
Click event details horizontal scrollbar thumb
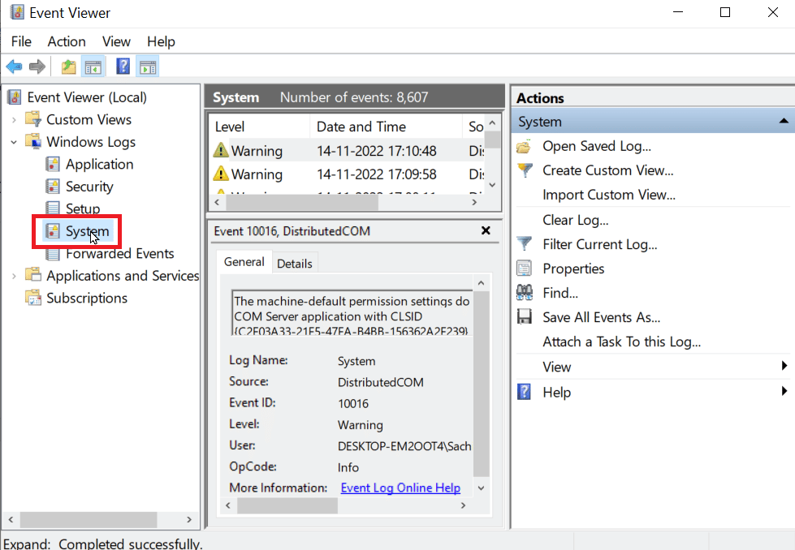(287, 505)
